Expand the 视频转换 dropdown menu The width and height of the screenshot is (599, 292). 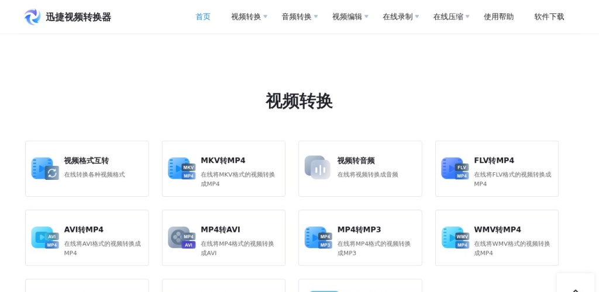249,17
